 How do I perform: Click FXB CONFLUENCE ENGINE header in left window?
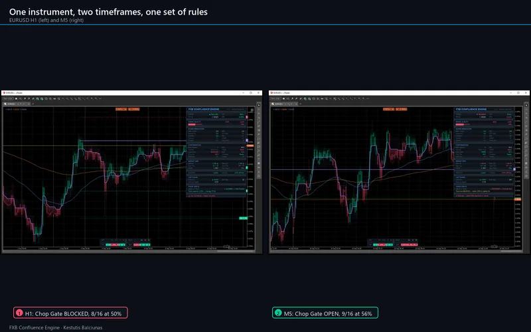204,109
